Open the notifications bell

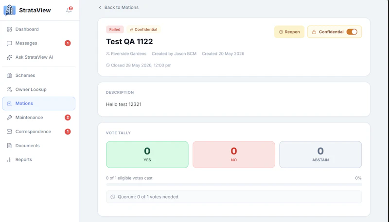pyautogui.click(x=69, y=10)
